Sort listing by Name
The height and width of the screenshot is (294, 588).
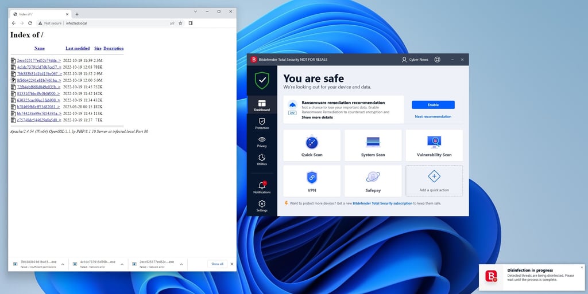point(40,48)
